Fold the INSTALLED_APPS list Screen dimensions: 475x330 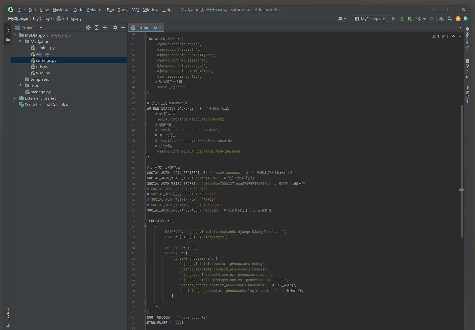[x=145, y=39]
